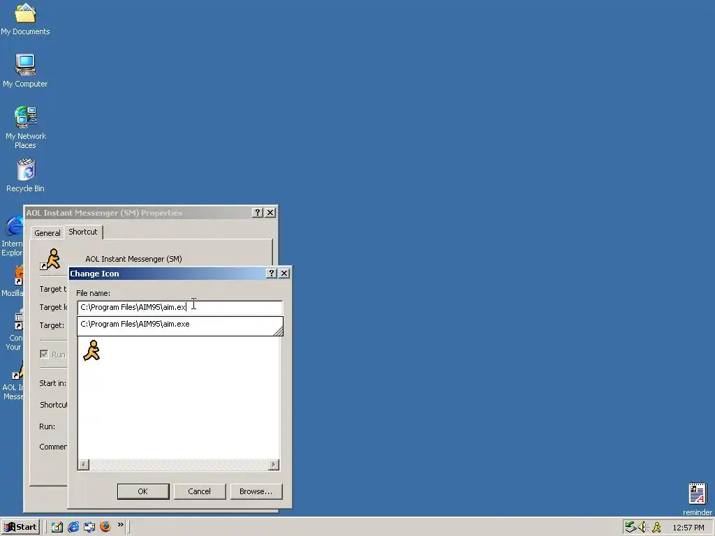Close the Change Icon dialog
Screen dimensions: 715x536
pos(284,273)
